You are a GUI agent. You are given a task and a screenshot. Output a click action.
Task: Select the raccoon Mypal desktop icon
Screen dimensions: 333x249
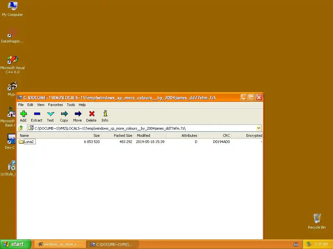point(13,86)
